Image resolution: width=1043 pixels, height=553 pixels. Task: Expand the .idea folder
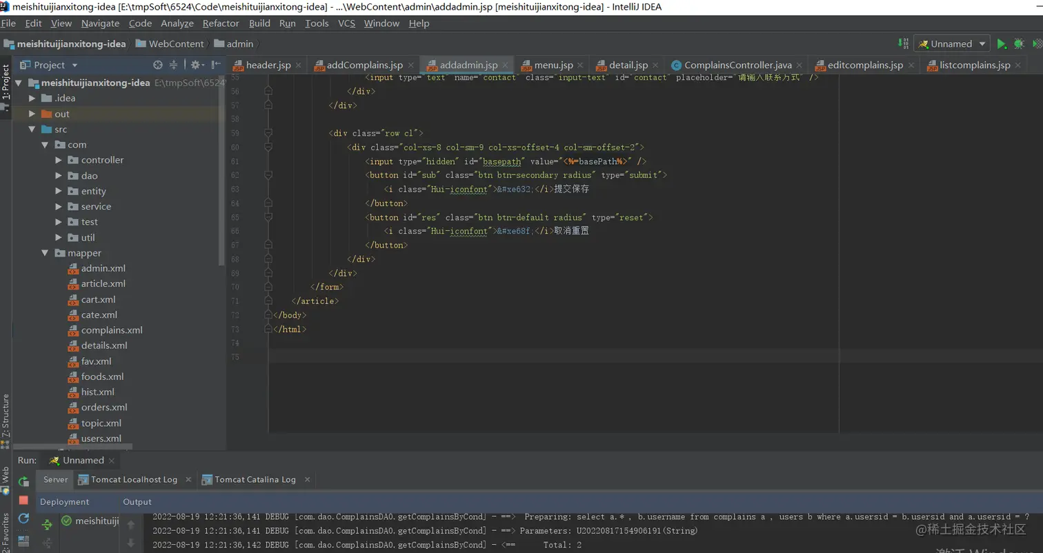[x=32, y=99]
